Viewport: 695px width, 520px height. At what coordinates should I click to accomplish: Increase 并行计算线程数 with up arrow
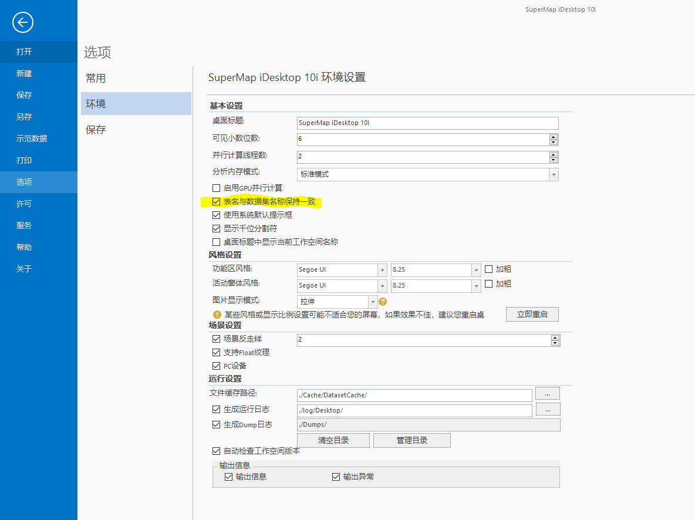pos(553,154)
